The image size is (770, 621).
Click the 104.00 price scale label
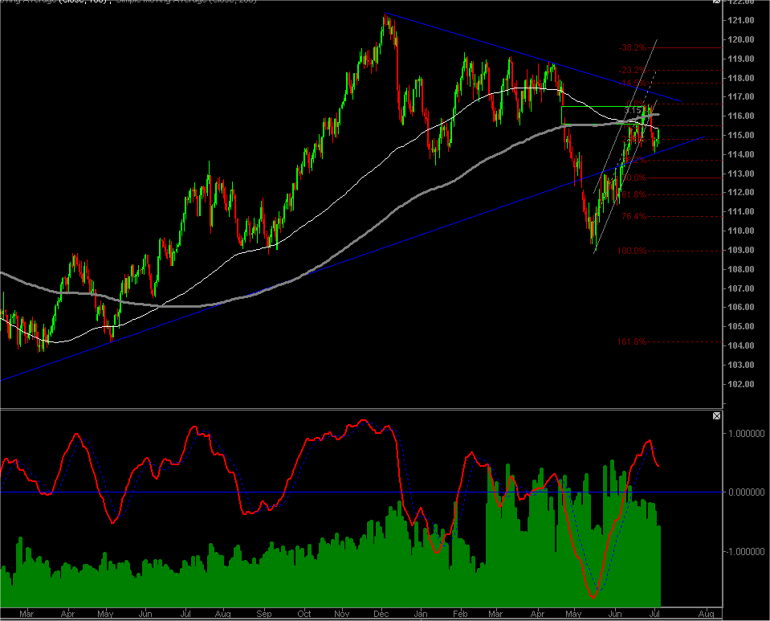tap(741, 346)
